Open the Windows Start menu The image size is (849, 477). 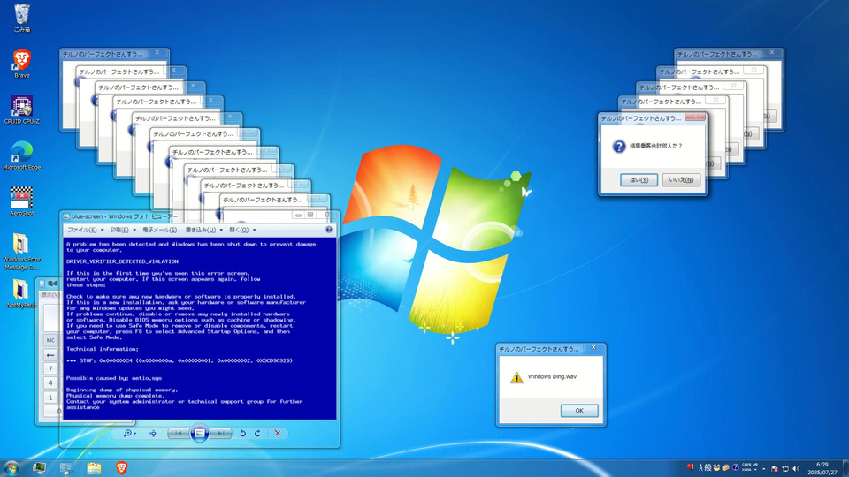click(11, 468)
